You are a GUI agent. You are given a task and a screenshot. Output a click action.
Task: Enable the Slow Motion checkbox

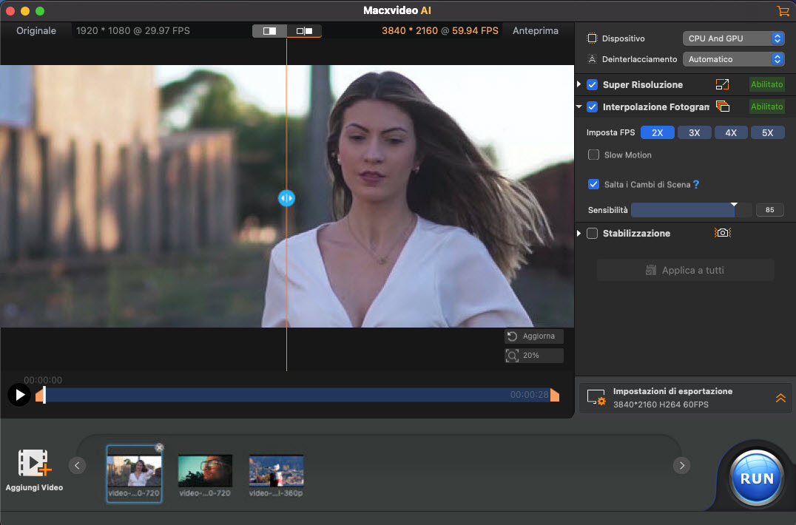coord(593,155)
